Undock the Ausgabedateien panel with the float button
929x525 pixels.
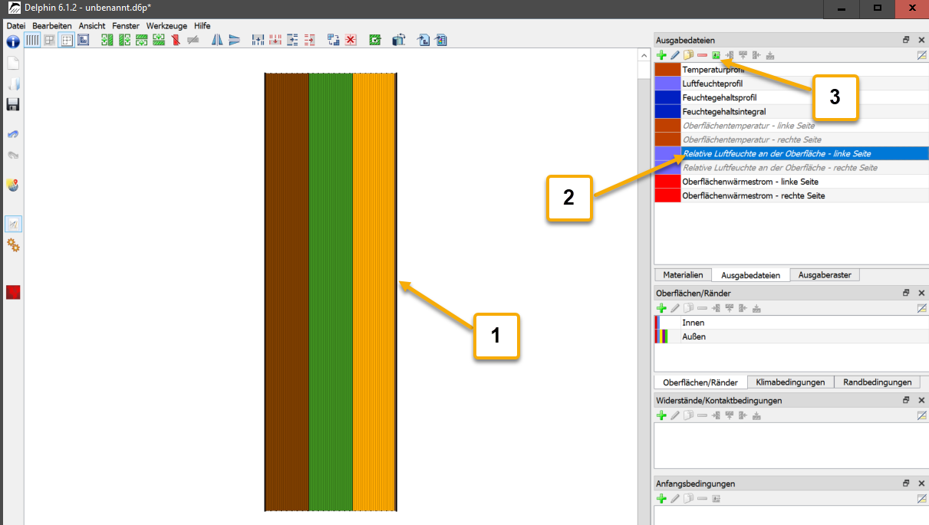pos(907,40)
